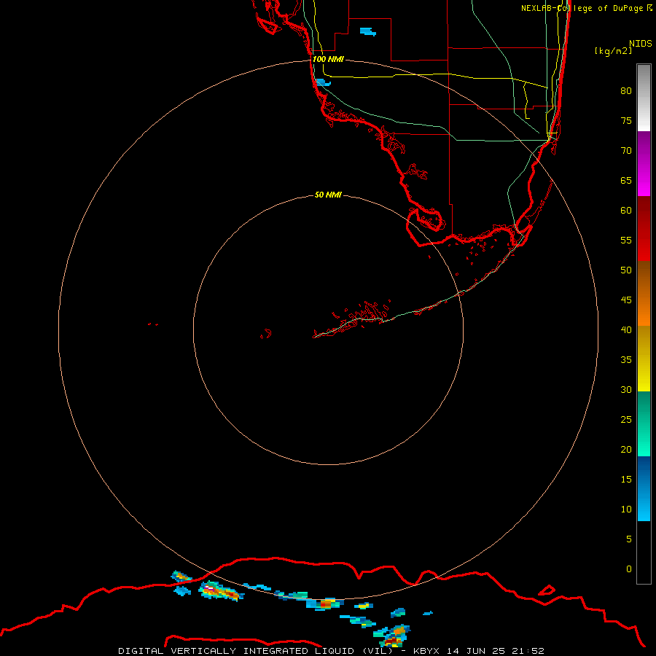Click the 70 value on the color scale
The width and height of the screenshot is (656, 656).
[626, 151]
